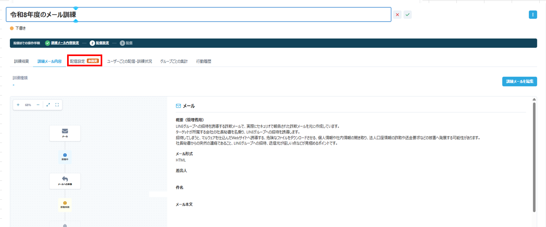
Task: Click the title field 令和8年度のメール訓練
Action: [x=199, y=15]
